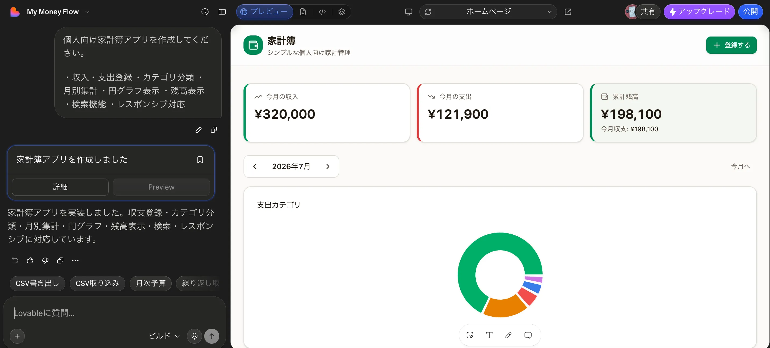Screen dimensions: 770x348
Task: Open the ビルド mode dropdown
Action: (164, 336)
